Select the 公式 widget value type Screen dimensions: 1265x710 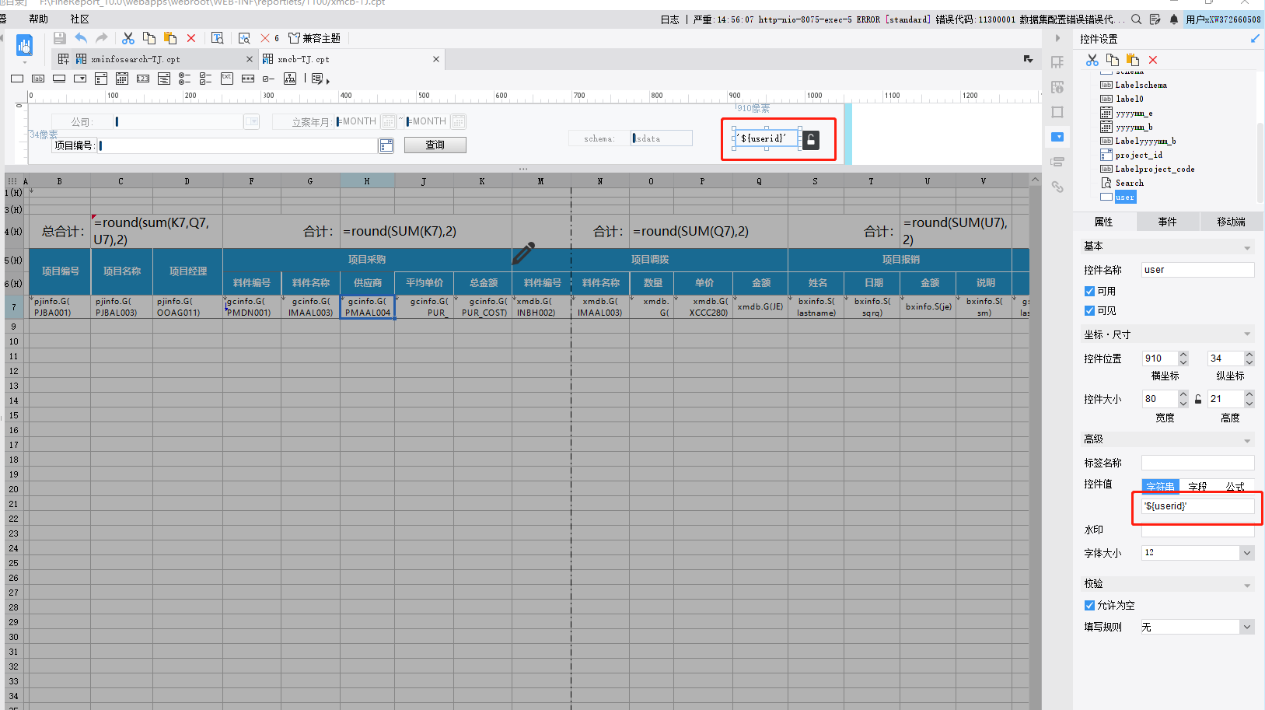(1235, 486)
